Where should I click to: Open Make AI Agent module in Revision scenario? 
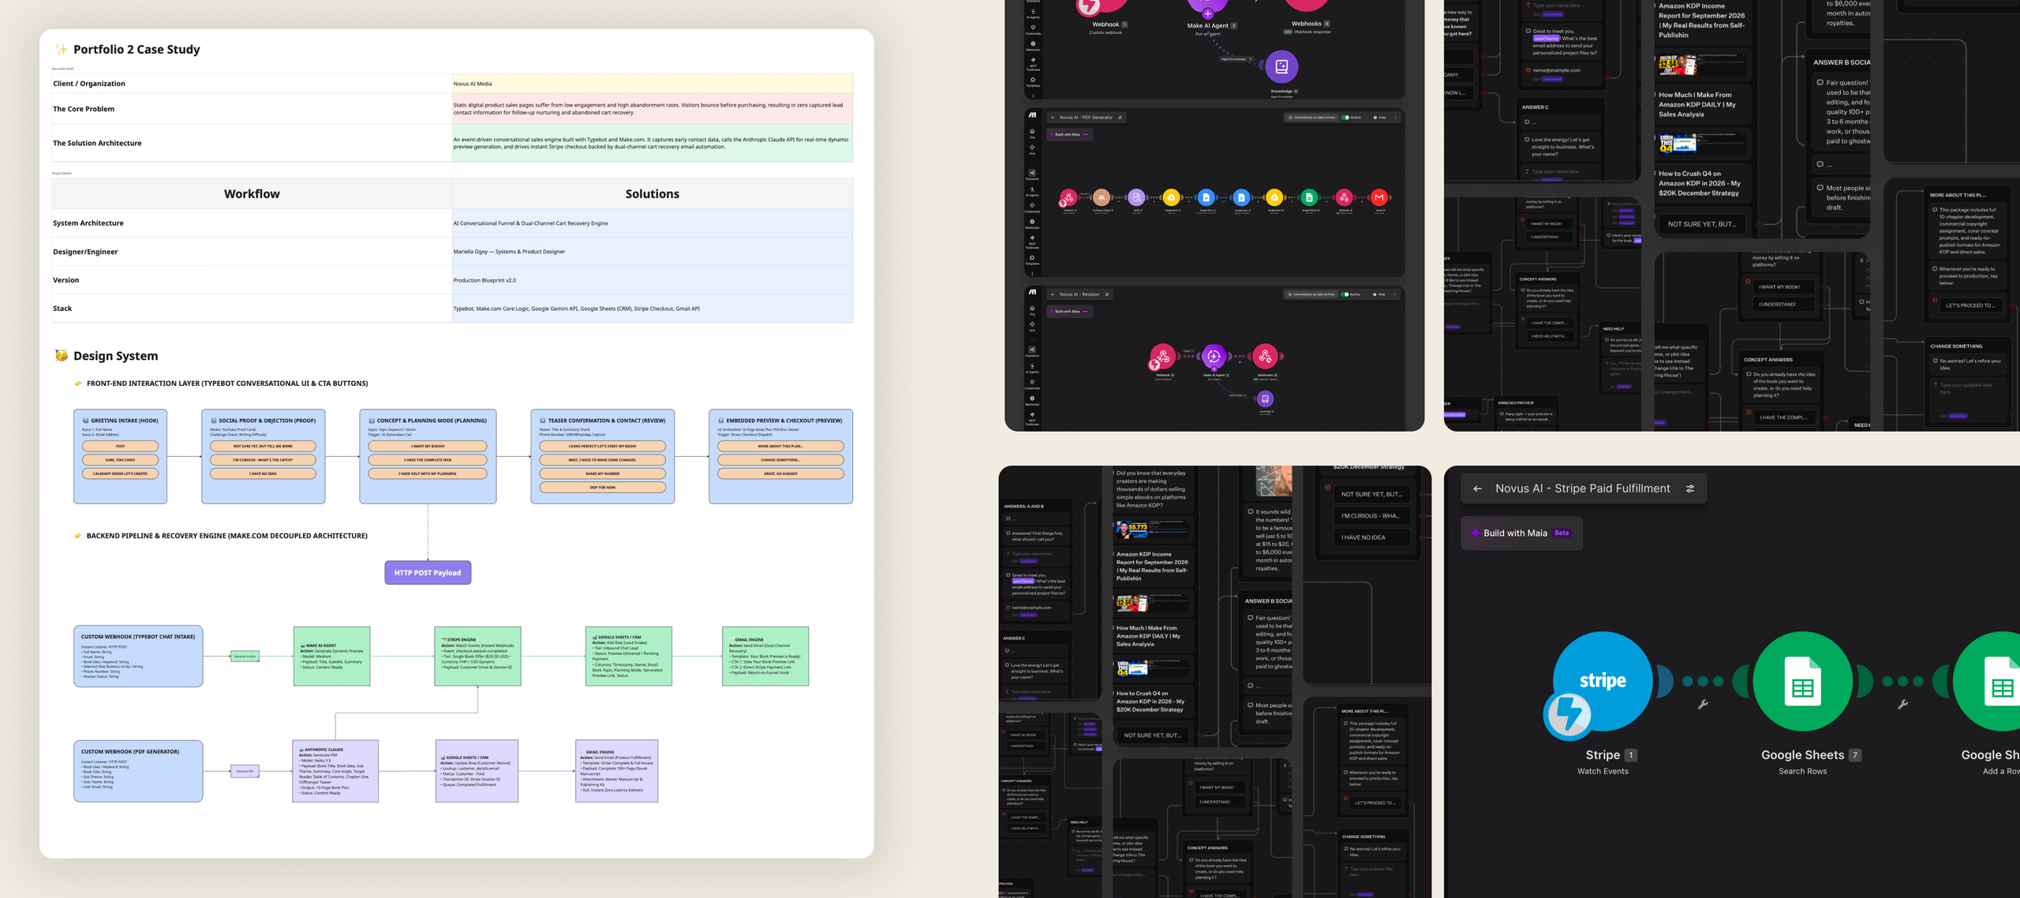(1214, 357)
